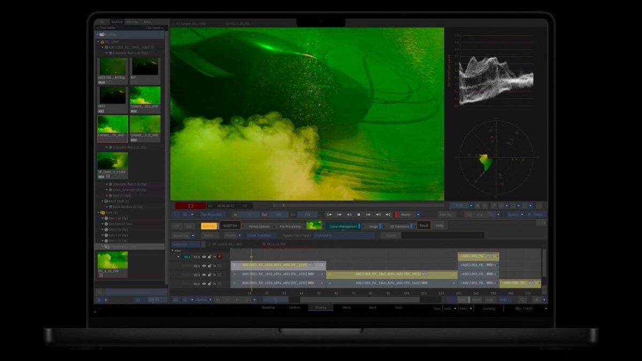Jump to sequence start with the transport control

click(x=330, y=214)
